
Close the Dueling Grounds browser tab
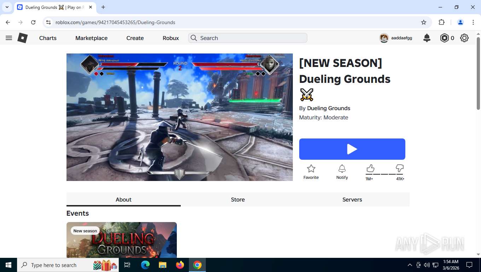point(91,7)
